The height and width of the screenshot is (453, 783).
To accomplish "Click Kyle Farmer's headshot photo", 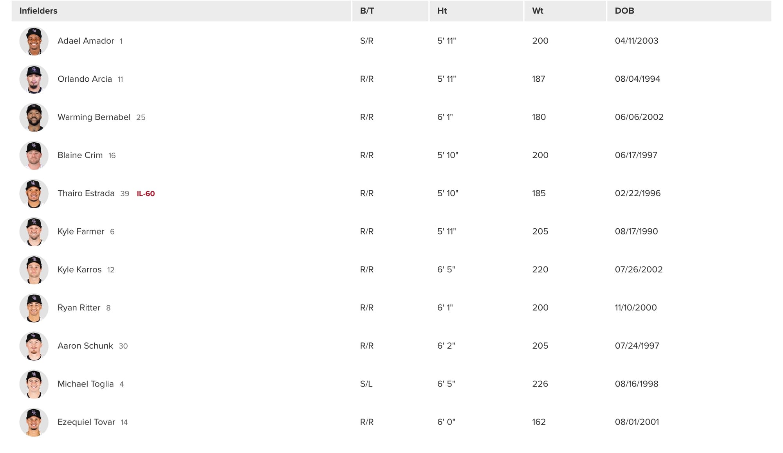I will pyautogui.click(x=34, y=231).
